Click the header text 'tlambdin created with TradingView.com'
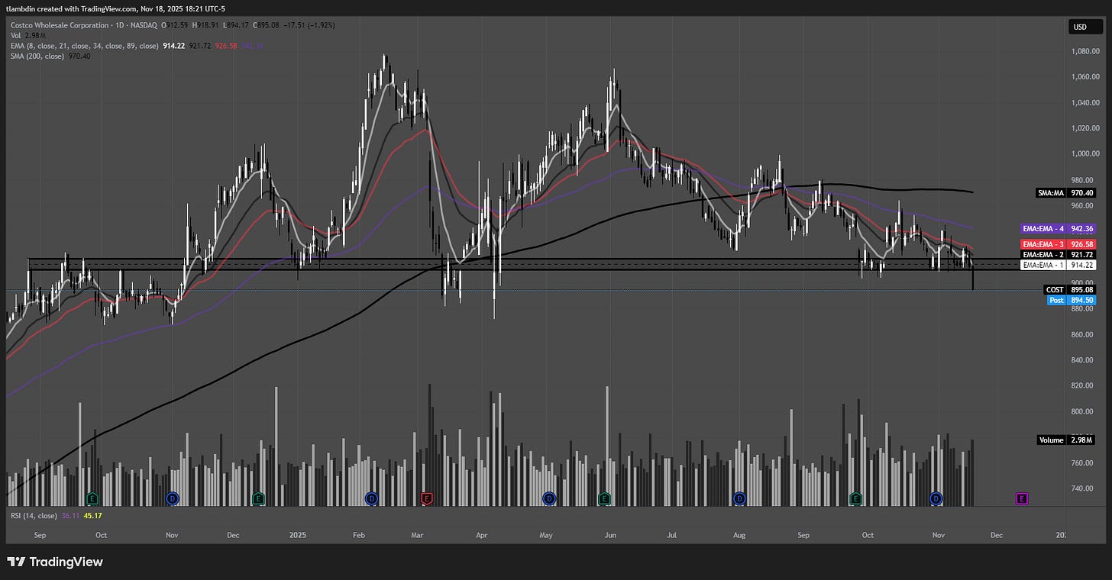 [69, 10]
